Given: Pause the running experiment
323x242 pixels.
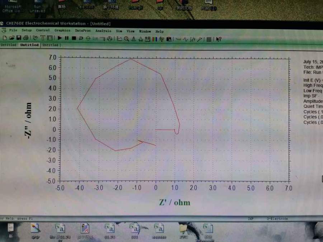Looking at the screenshot, I should point(67,38).
